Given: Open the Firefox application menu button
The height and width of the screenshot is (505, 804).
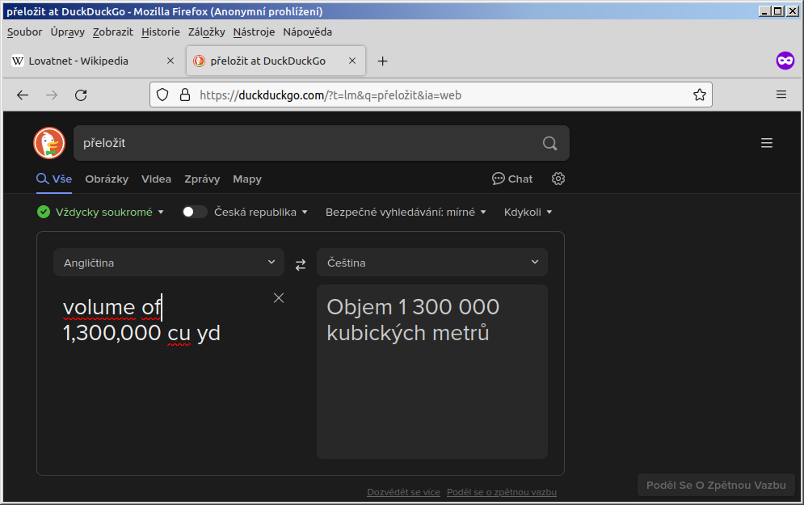Looking at the screenshot, I should click(781, 95).
